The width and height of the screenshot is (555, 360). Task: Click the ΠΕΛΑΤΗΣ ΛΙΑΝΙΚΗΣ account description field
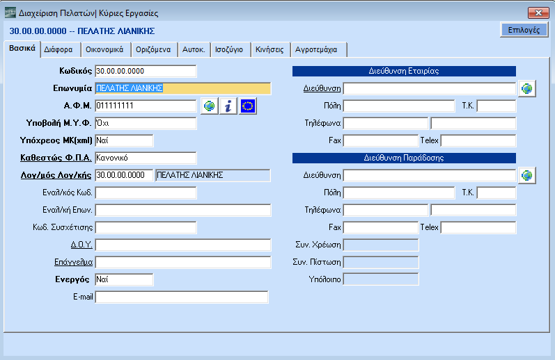(212, 175)
